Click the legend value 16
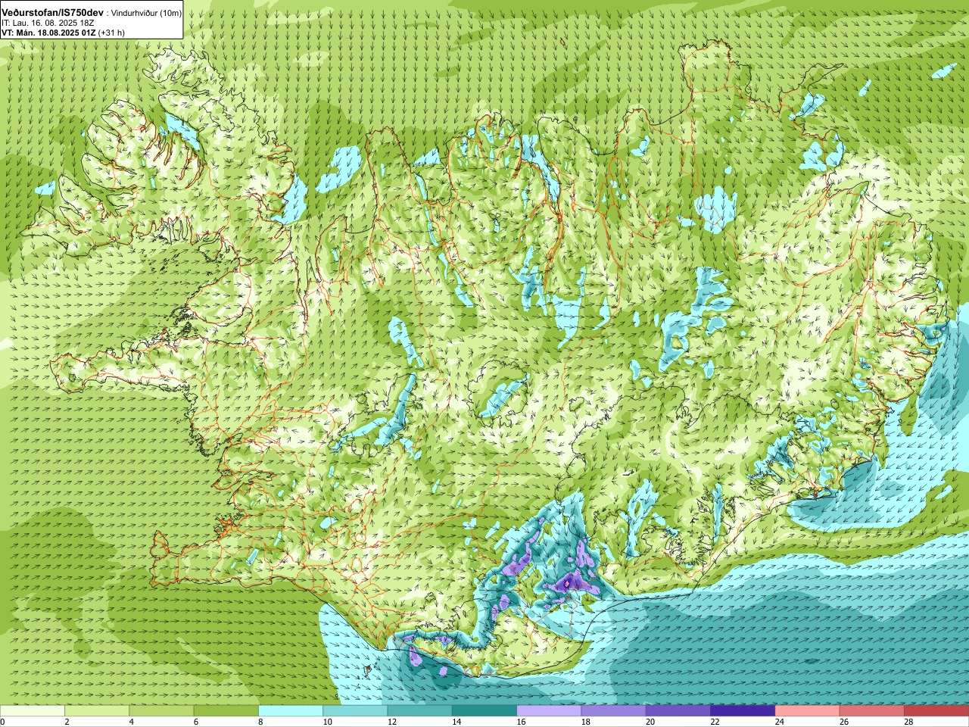The height and width of the screenshot is (727, 969). (522, 722)
